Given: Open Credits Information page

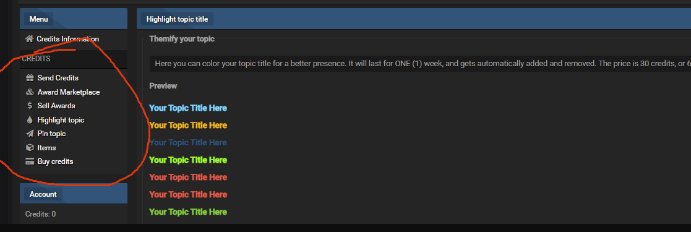Looking at the screenshot, I should 68,39.
